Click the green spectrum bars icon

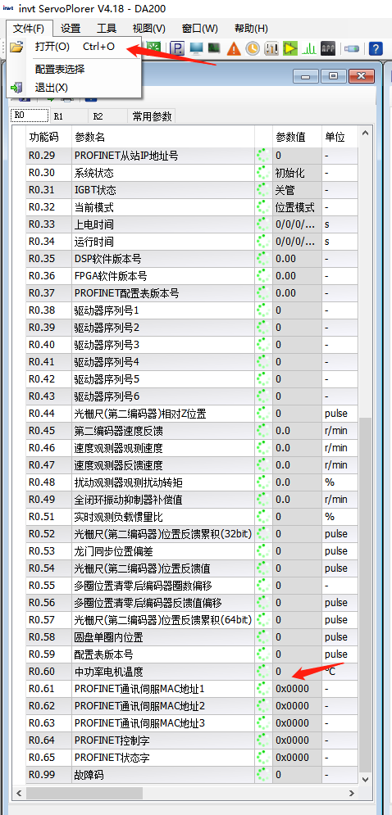309,49
